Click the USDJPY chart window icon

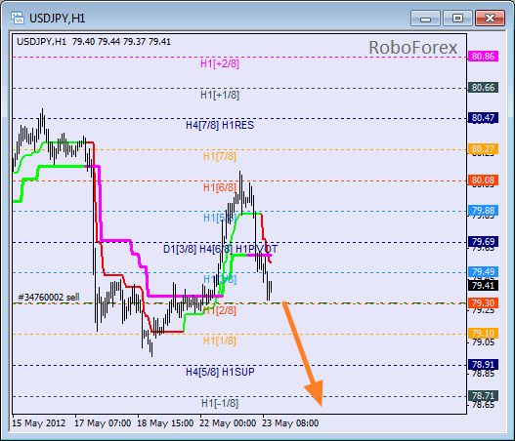coord(17,18)
